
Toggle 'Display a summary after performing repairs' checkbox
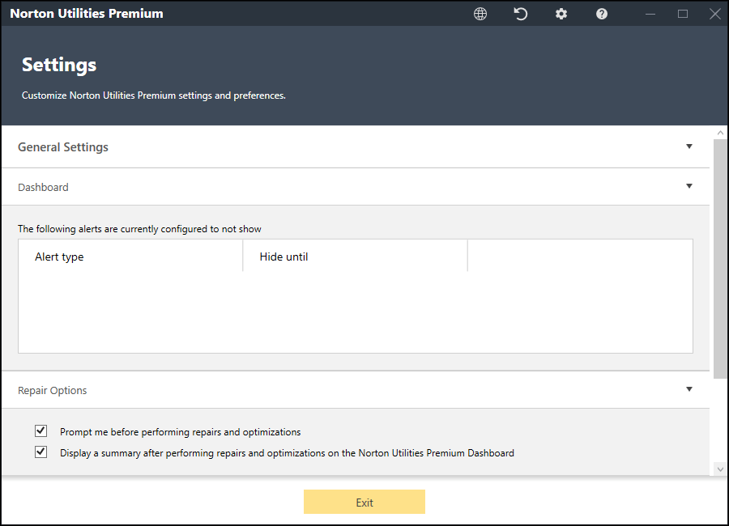point(41,452)
